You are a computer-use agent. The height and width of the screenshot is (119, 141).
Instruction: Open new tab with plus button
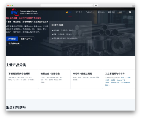(x=134, y=6)
